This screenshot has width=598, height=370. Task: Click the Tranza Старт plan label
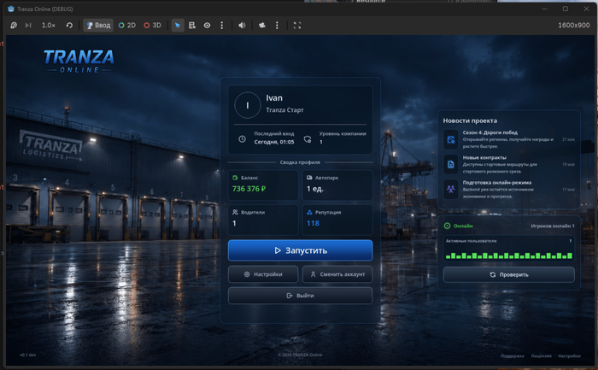point(284,110)
